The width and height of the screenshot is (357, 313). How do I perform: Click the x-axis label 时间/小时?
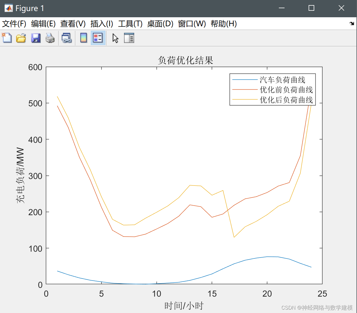(x=184, y=306)
